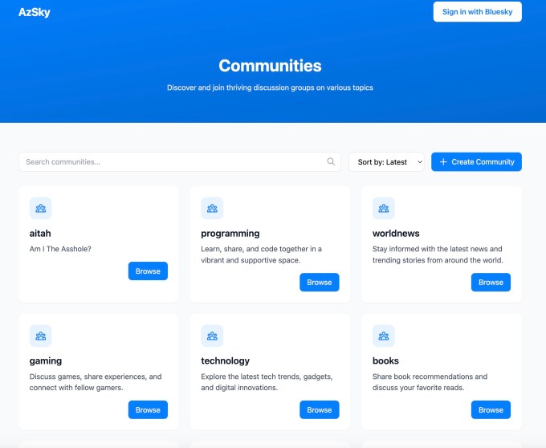This screenshot has height=448, width=546.
Task: Click the gaming card title
Action: pos(46,361)
